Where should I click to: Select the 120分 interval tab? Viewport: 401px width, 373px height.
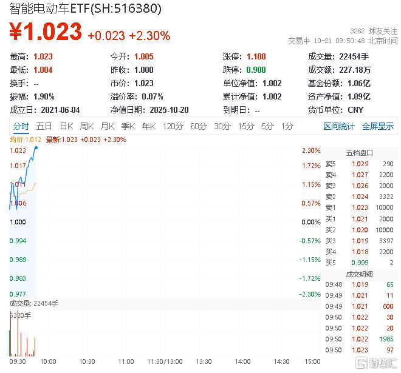coord(173,126)
